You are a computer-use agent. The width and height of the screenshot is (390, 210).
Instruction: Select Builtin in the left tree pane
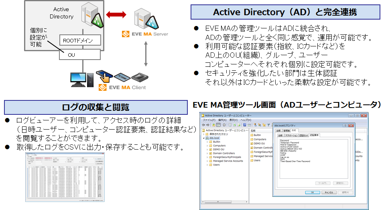(x=214, y=142)
